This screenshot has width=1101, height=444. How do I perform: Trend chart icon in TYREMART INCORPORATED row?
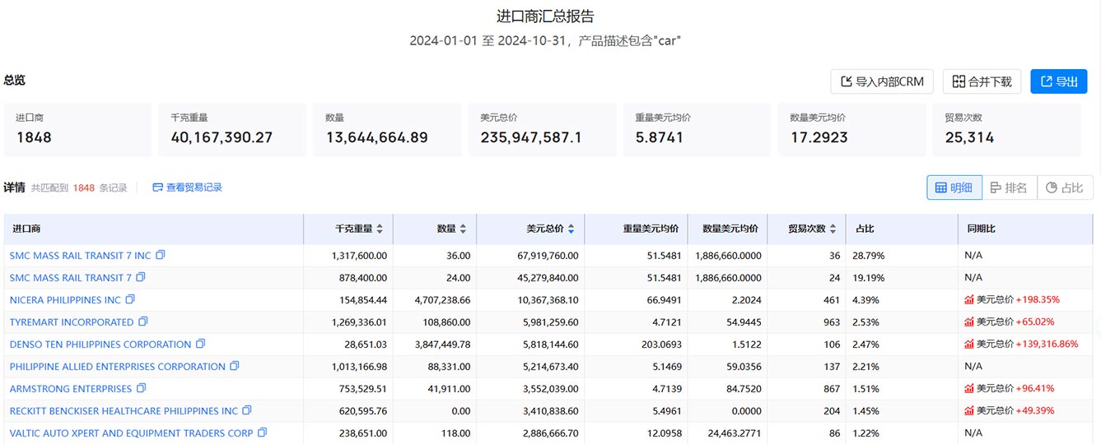tap(969, 321)
